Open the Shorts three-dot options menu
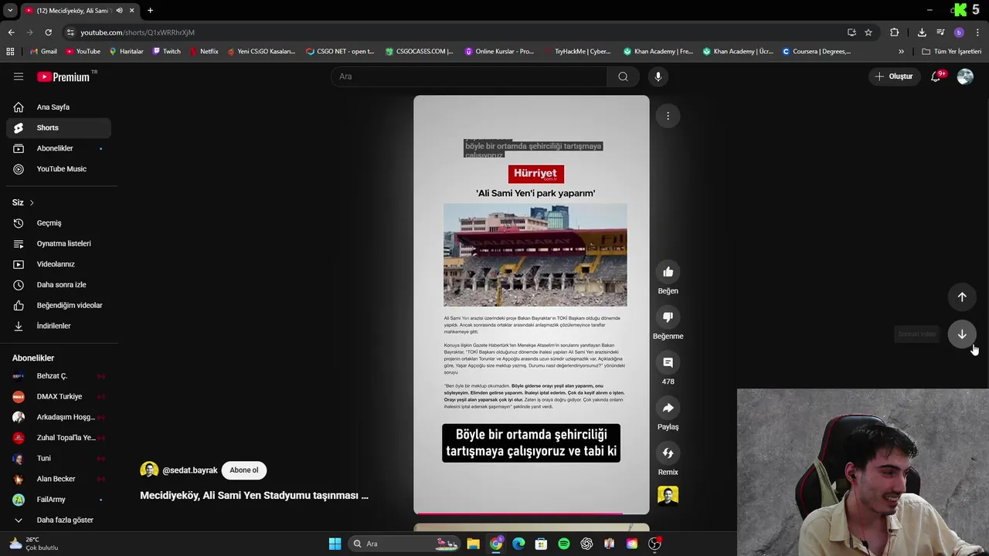 coord(668,116)
